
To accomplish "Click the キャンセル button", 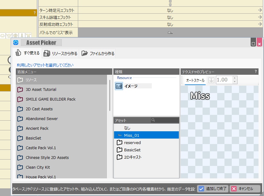I will tap(245, 189).
